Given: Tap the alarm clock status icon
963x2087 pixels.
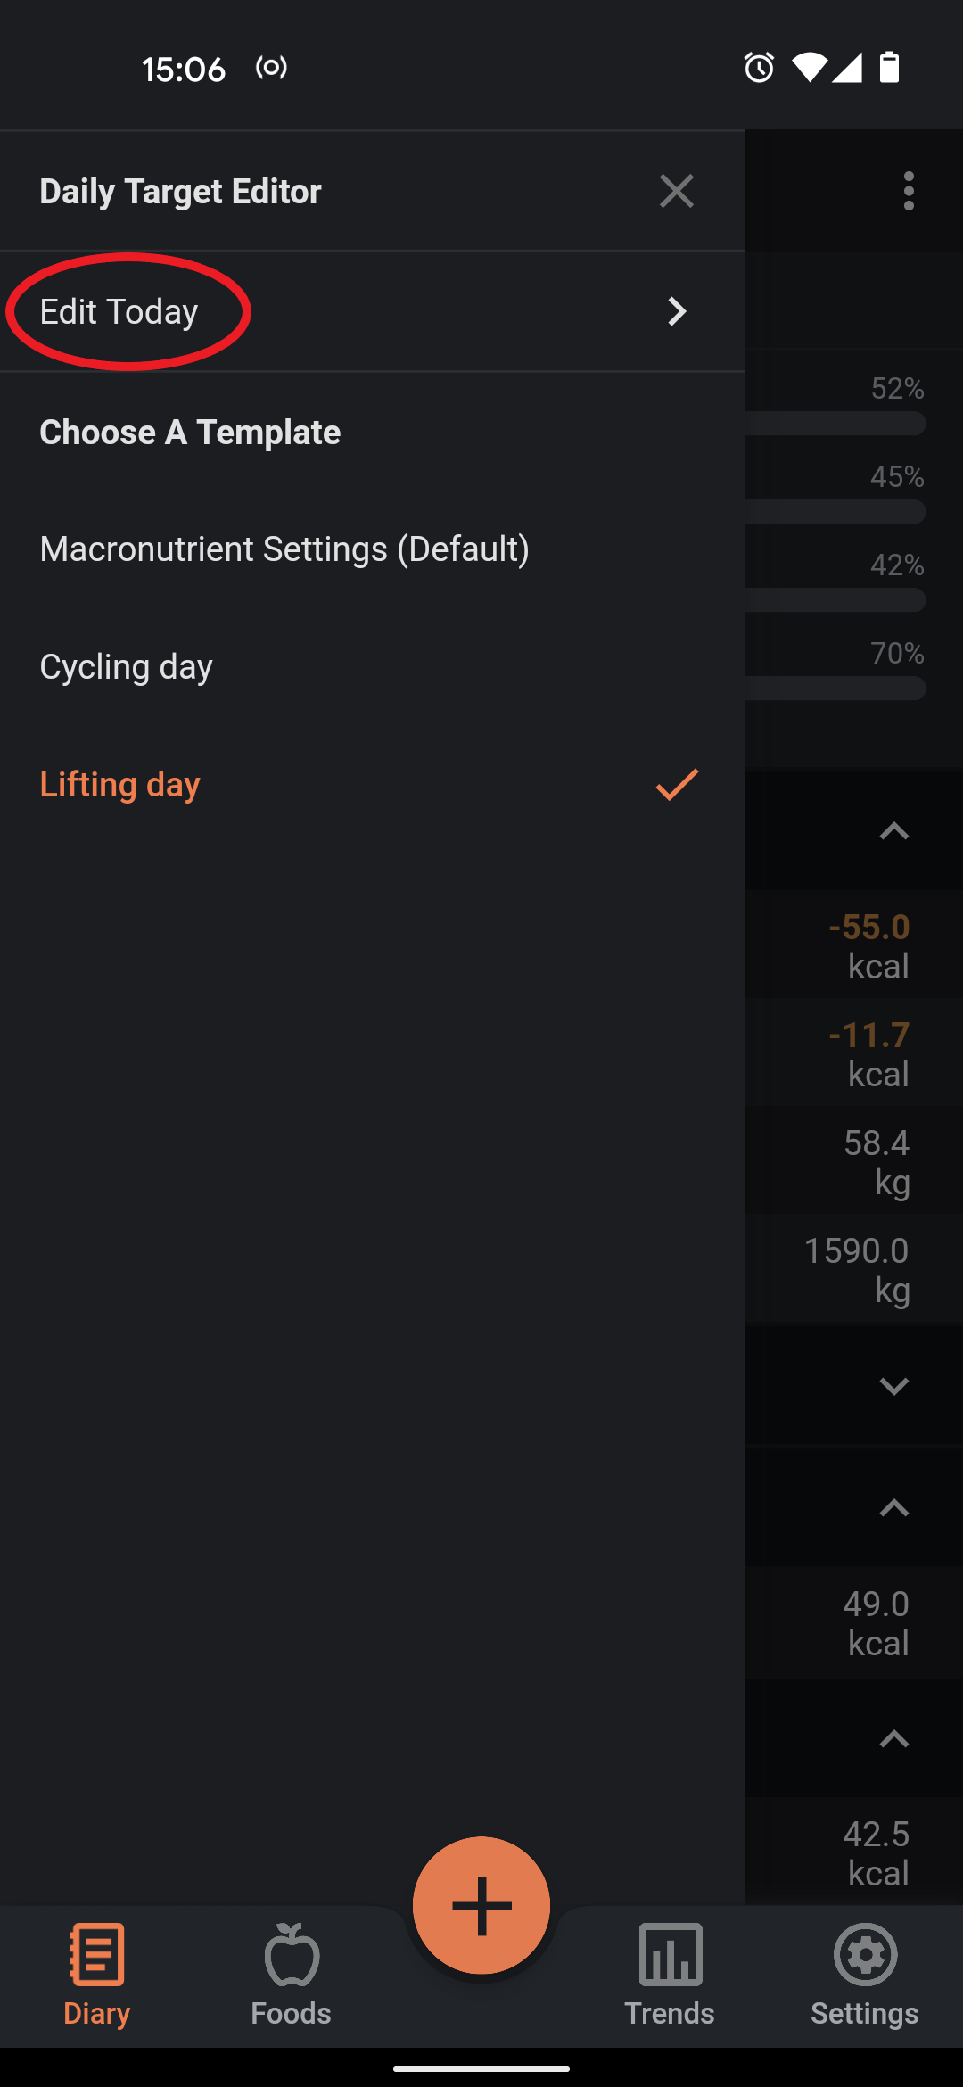Looking at the screenshot, I should point(759,68).
